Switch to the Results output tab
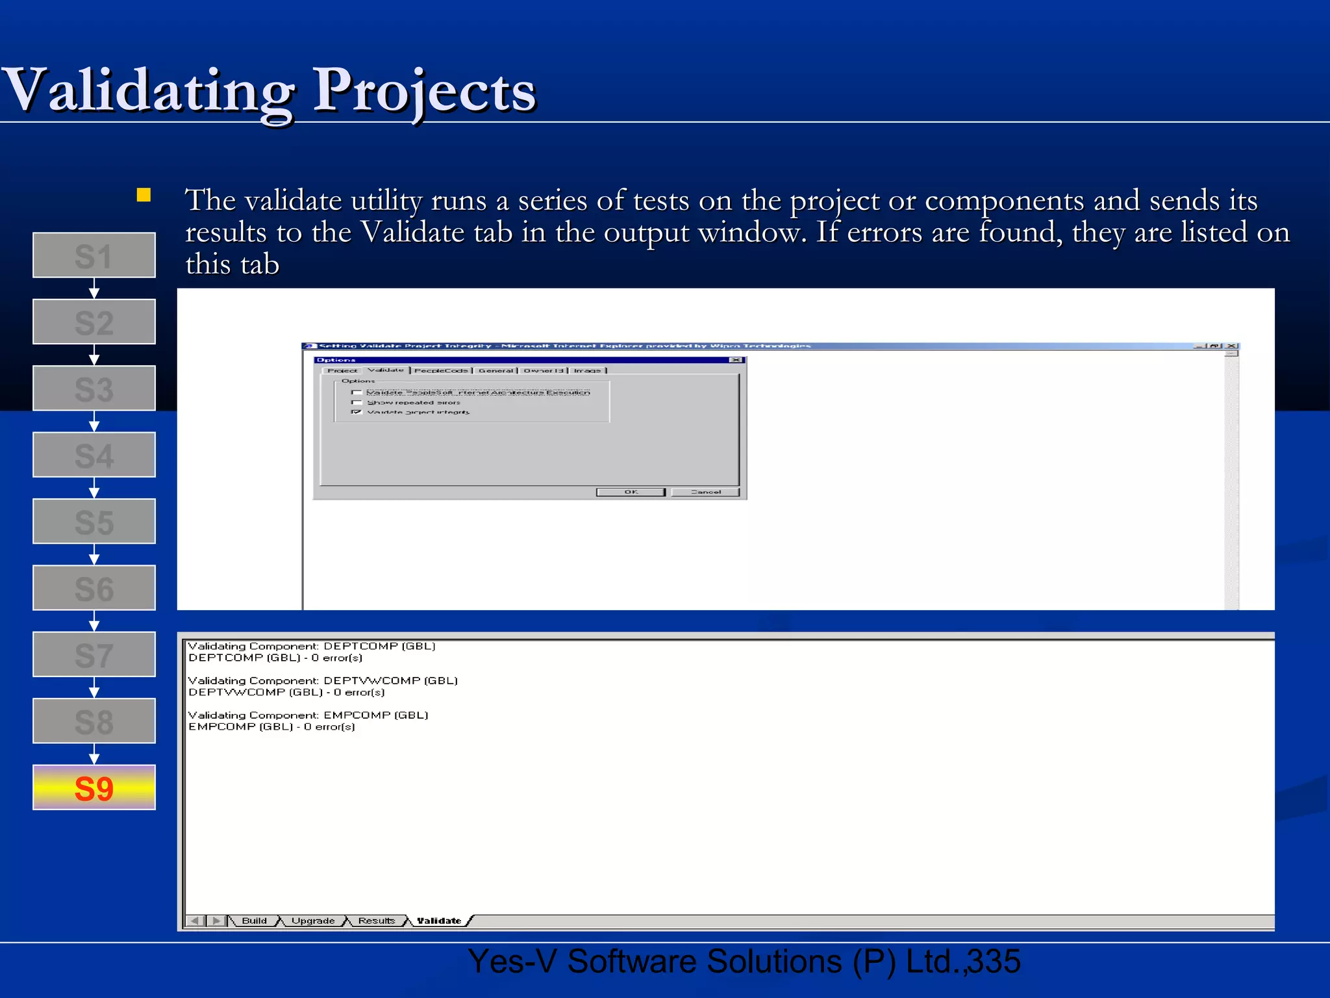The width and height of the screenshot is (1330, 998). pyautogui.click(x=377, y=921)
